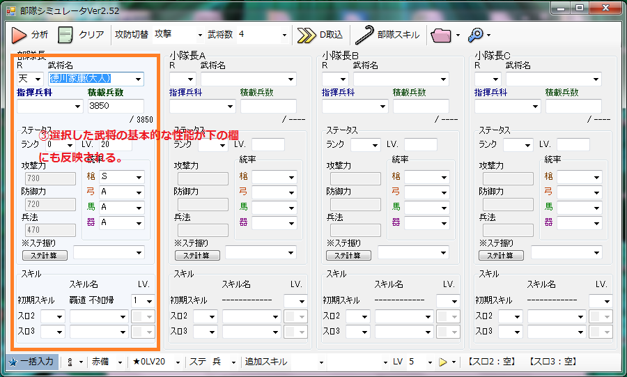Open the 部隊長 スロ2 rank dropdown
The image size is (627, 377).
pos(59,317)
